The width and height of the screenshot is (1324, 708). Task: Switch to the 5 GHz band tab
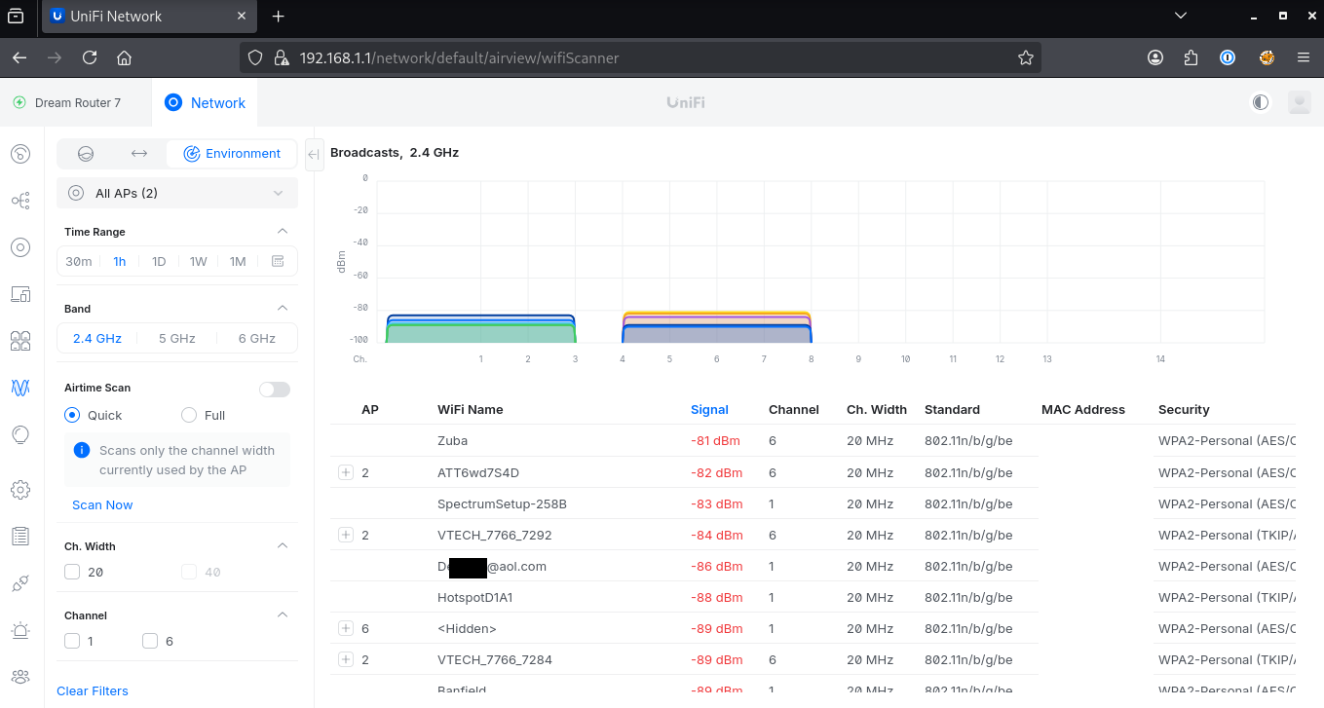click(x=176, y=338)
